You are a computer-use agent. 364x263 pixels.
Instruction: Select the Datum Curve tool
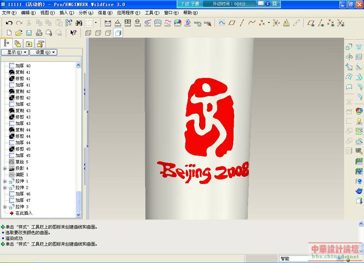pos(252,23)
